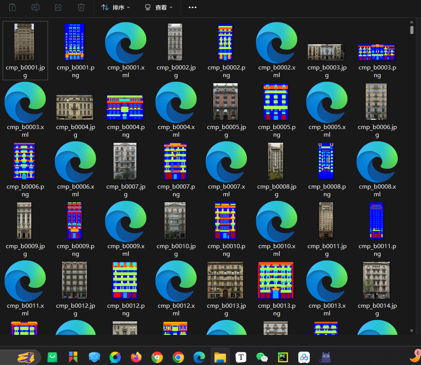This screenshot has width=421, height=365.
Task: Open Typora T icon in taskbar
Action: 241,357
